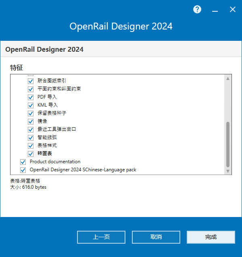Select the PDF 导入 row label
This screenshot has width=242, height=257.
47,97
